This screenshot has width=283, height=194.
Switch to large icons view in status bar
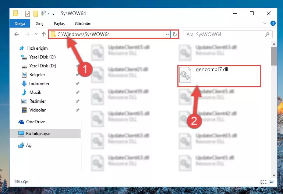coord(272,182)
